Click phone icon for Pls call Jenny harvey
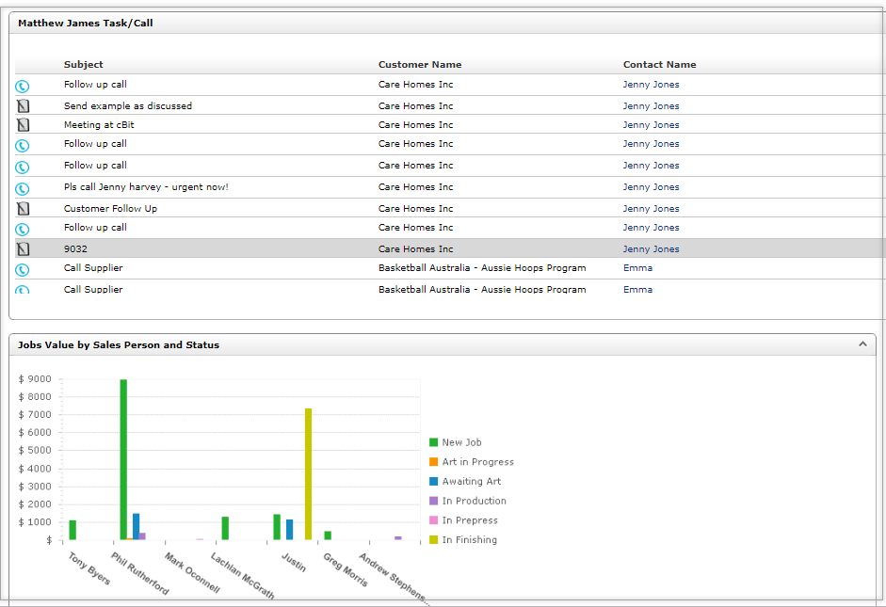This screenshot has height=607, width=886. click(x=22, y=188)
